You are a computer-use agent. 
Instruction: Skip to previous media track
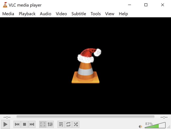point(17,124)
